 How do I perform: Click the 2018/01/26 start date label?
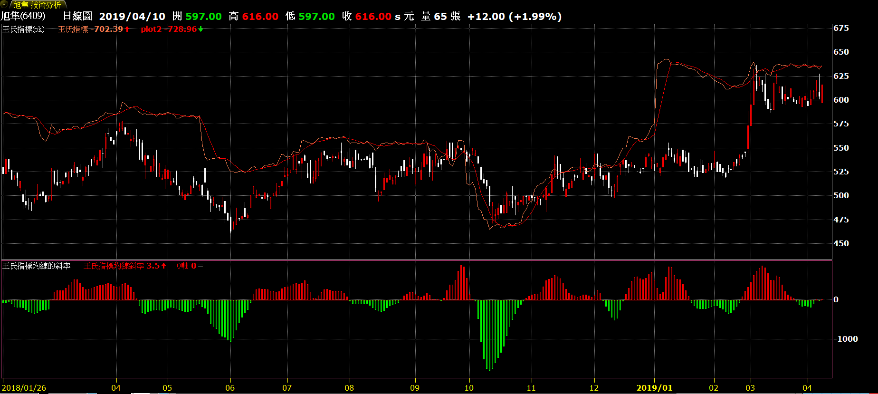click(x=24, y=388)
